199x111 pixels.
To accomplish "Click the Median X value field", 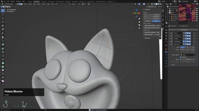I will point(152,15).
